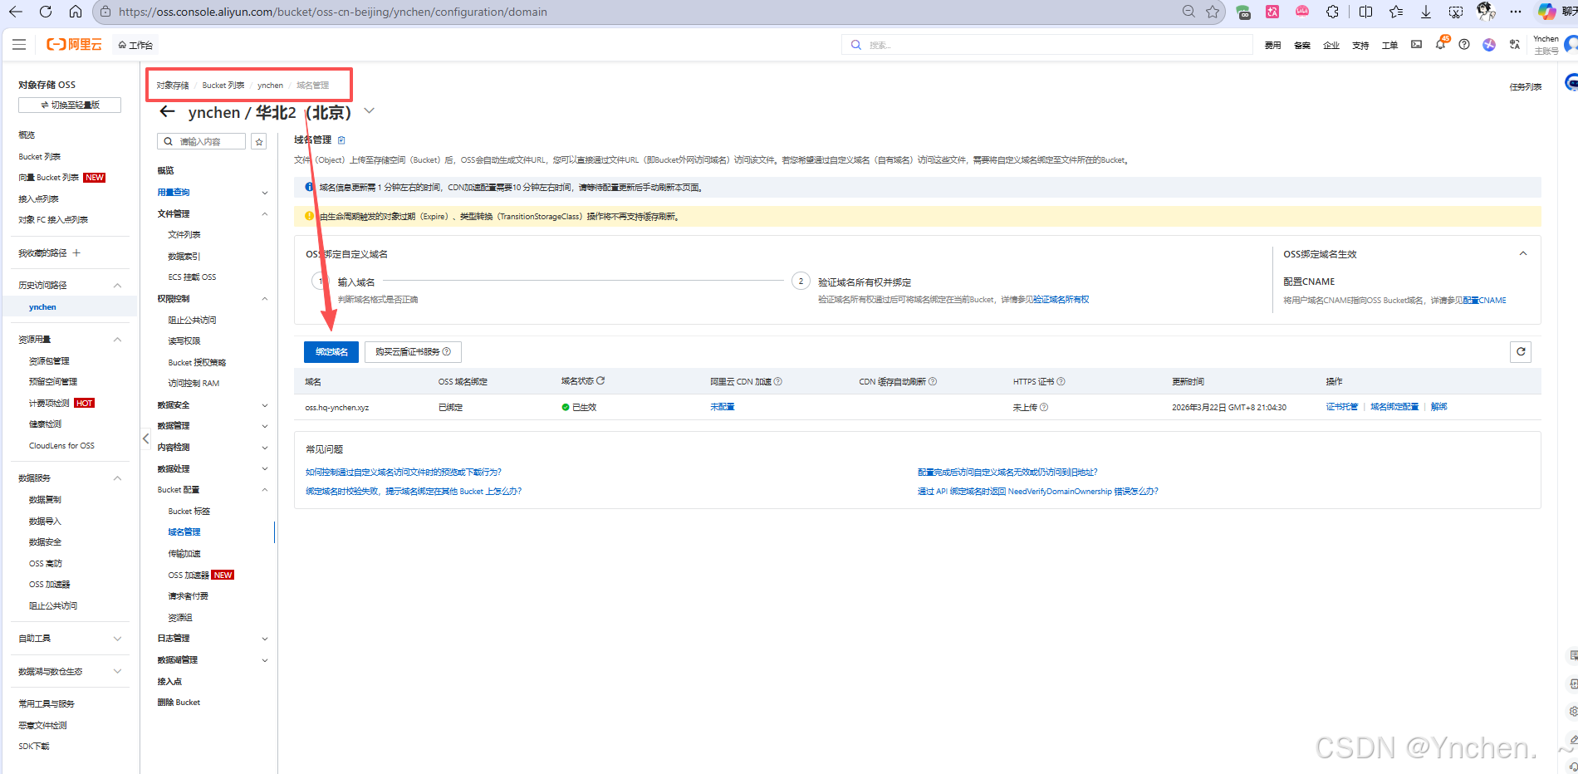Open 文件列表 in bucket menu
Viewport: 1578px width, 774px height.
(184, 235)
